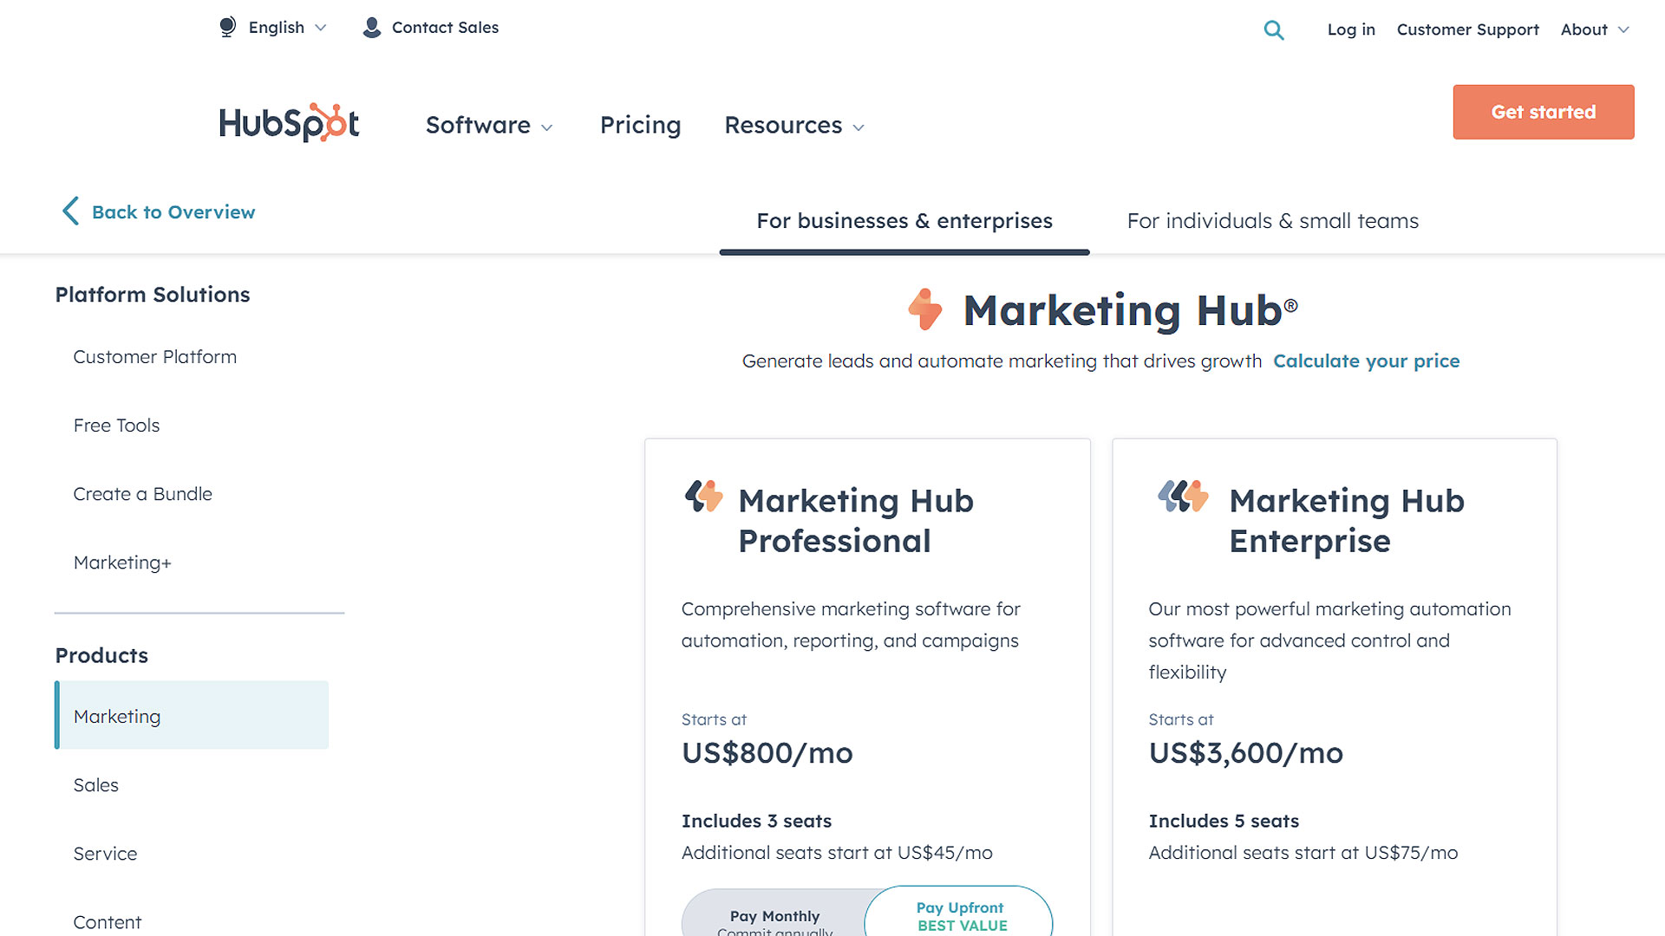Click Includes 5 seats text
Image resolution: width=1665 pixels, height=936 pixels.
[1224, 821]
